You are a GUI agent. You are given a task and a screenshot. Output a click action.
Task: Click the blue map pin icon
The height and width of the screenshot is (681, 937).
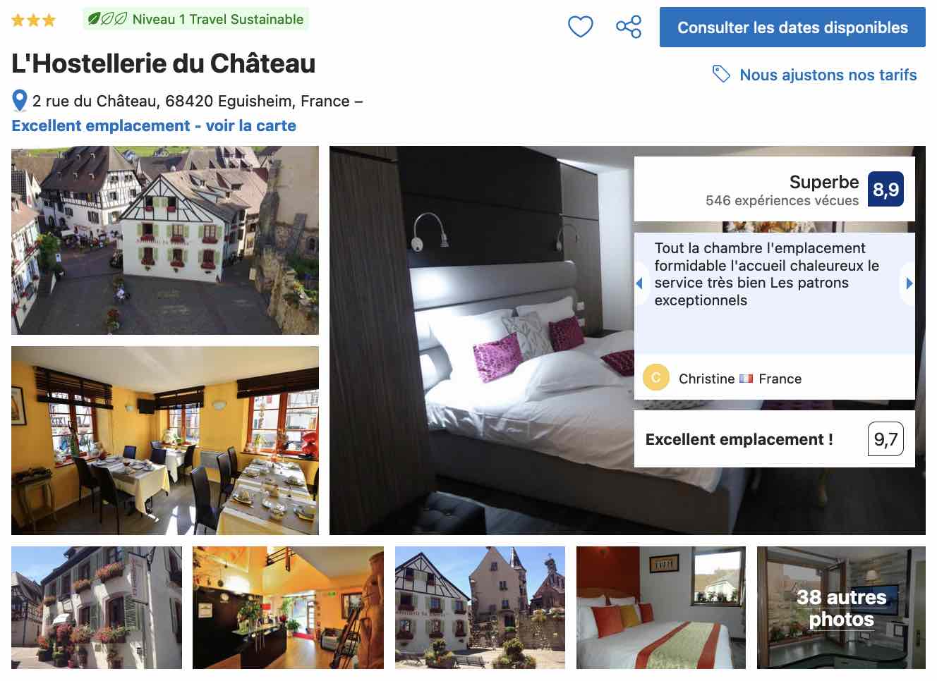click(x=20, y=101)
